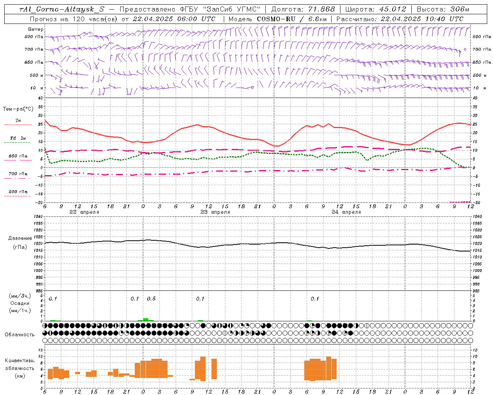Click the 22 апреля date label

pos(84,212)
